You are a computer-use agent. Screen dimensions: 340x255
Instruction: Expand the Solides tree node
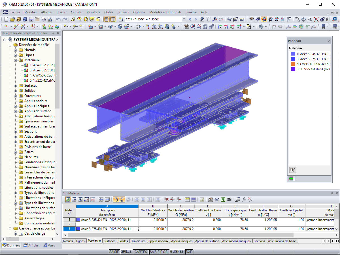coord(16,91)
